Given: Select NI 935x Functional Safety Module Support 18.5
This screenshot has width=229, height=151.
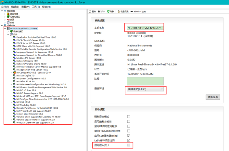Looking at the screenshot, I should pyautogui.click(x=39, y=67).
